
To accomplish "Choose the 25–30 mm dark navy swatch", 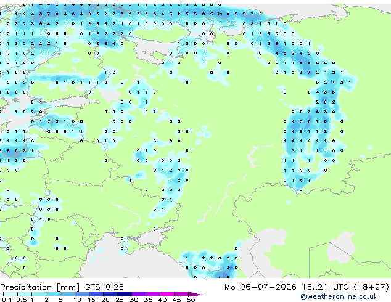I will (125, 294).
